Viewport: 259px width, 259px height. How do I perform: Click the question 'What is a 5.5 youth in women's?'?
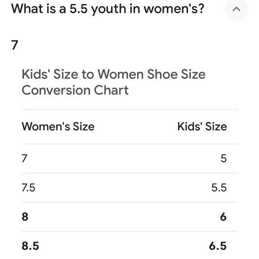[x=108, y=9]
